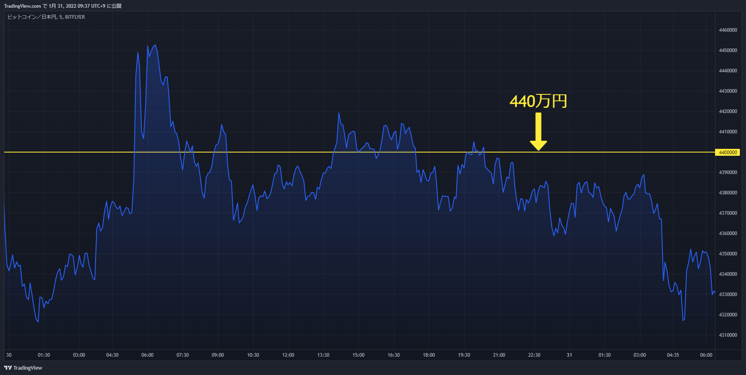The height and width of the screenshot is (375, 746).
Task: Click the 4410000 price axis label
Action: click(728, 132)
